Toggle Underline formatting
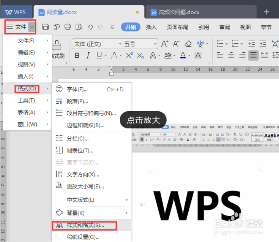 click(x=99, y=56)
